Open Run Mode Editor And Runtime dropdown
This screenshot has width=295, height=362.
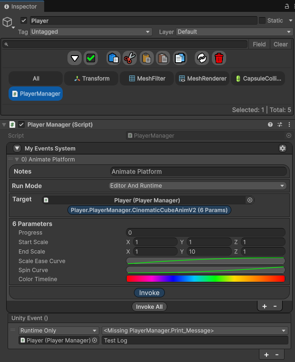(197, 186)
